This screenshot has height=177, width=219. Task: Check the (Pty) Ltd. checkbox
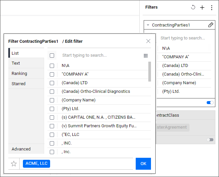(52, 109)
